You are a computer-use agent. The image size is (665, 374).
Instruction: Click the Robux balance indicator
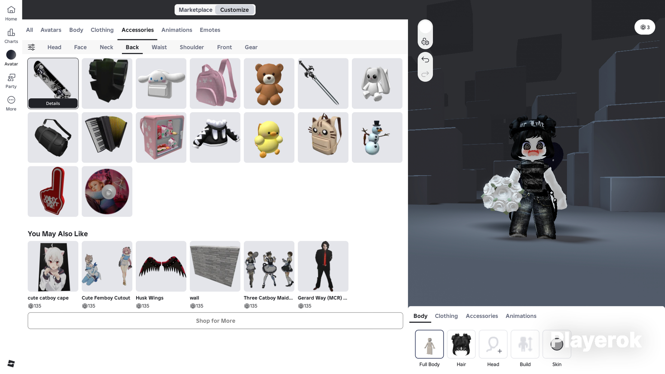click(x=644, y=27)
